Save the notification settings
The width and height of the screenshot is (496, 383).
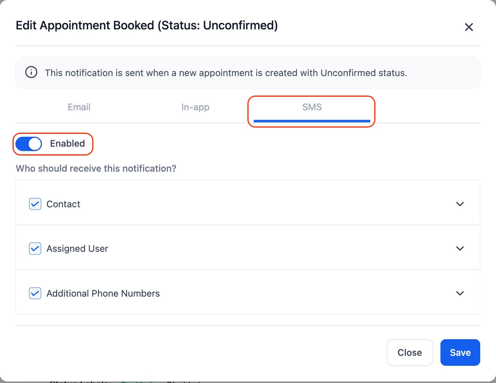coord(460,352)
